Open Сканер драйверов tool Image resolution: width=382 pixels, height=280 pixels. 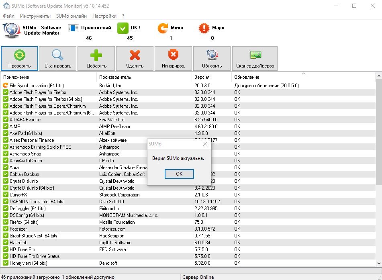click(255, 55)
